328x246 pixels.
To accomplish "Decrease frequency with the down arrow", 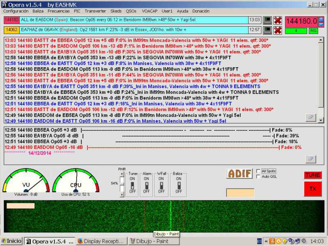I will (321, 25).
